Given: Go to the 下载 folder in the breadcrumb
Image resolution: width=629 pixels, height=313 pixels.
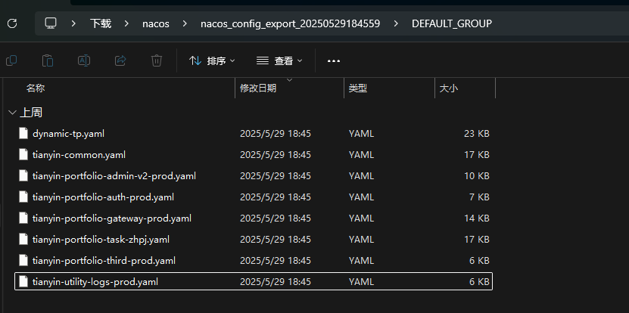Looking at the screenshot, I should (x=101, y=23).
